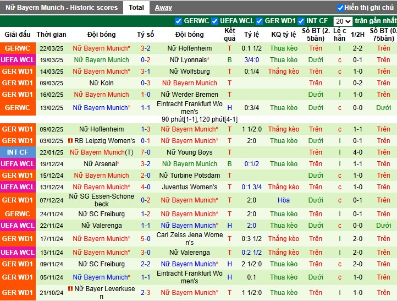Click the Tỷ lệ column header
The height and width of the screenshot is (301, 397).
click(x=251, y=35)
